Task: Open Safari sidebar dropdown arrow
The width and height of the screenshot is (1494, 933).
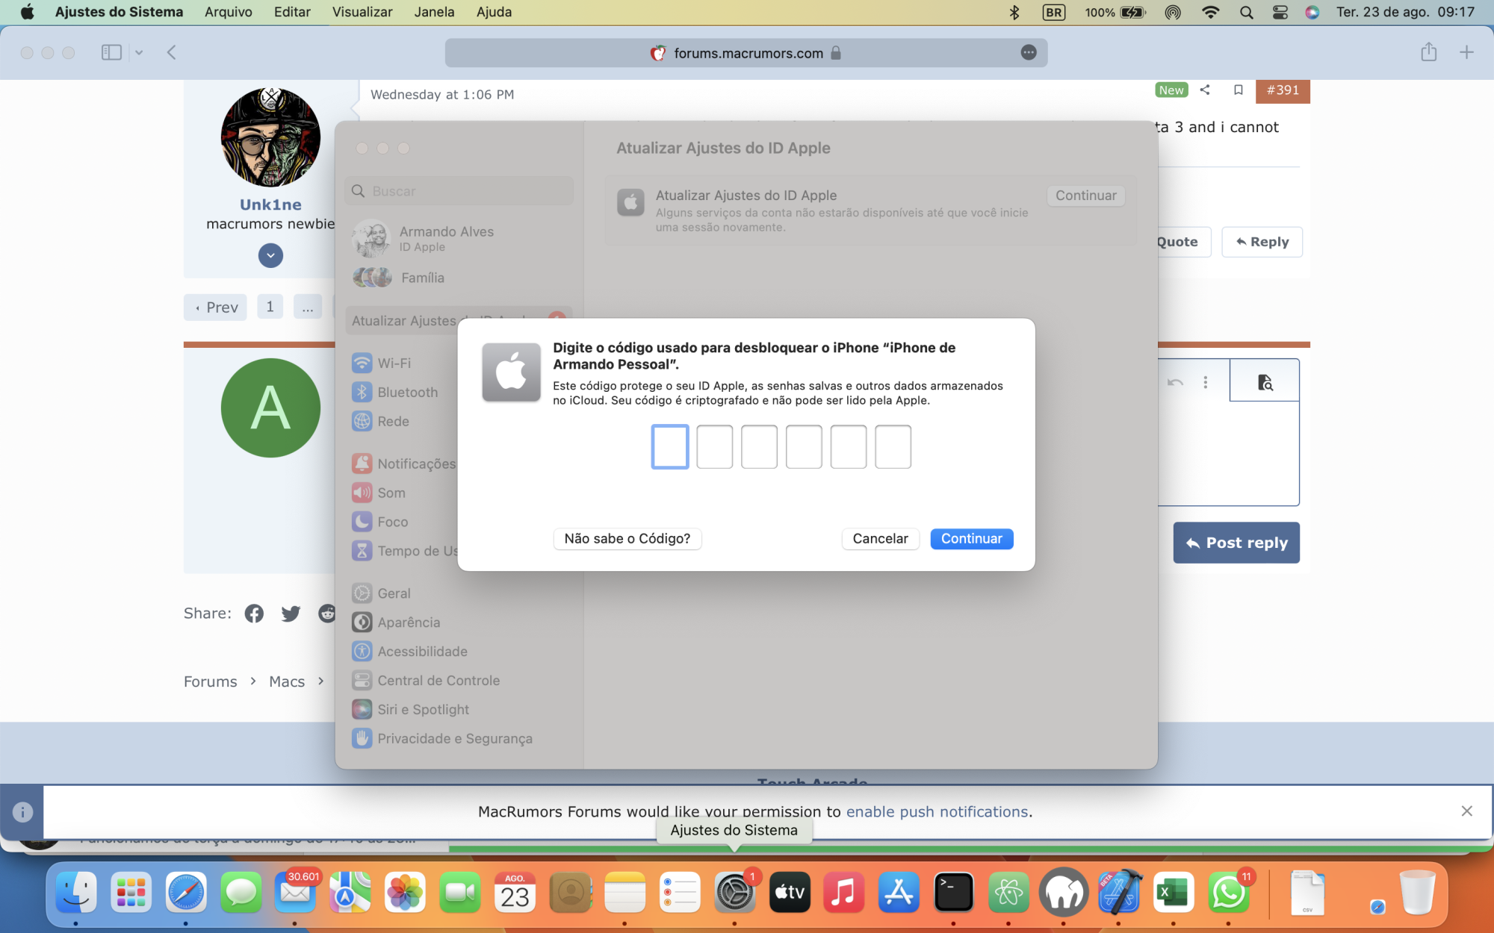Action: coord(139,52)
